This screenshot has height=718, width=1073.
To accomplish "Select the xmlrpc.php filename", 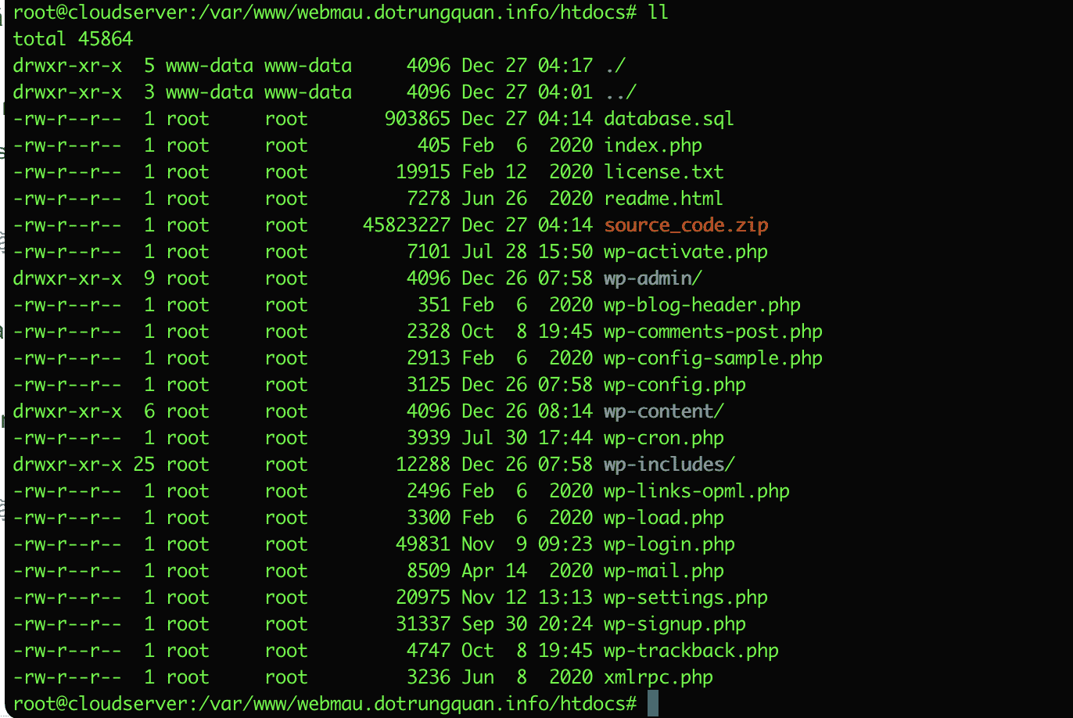I will (658, 677).
